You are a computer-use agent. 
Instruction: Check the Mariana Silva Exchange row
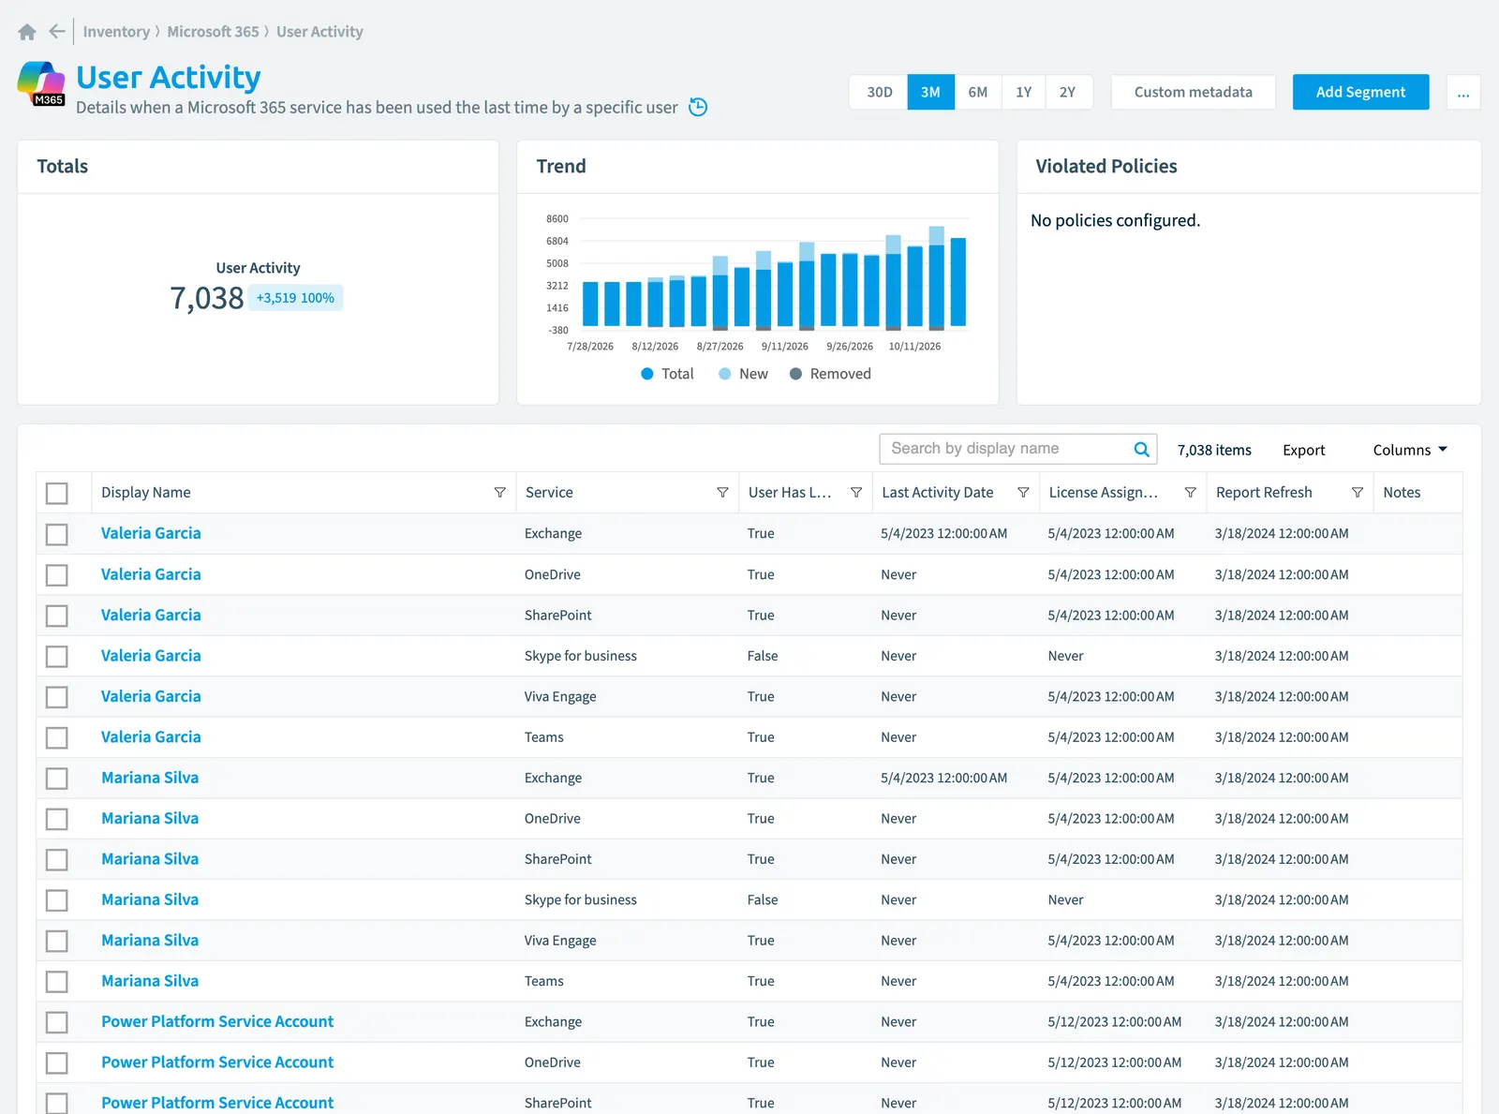[57, 778]
